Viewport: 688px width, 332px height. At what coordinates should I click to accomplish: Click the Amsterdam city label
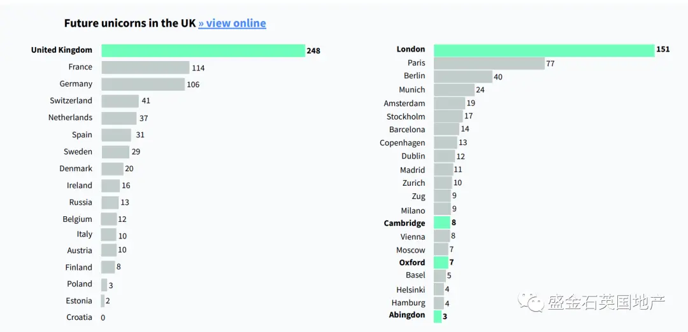[x=404, y=104]
